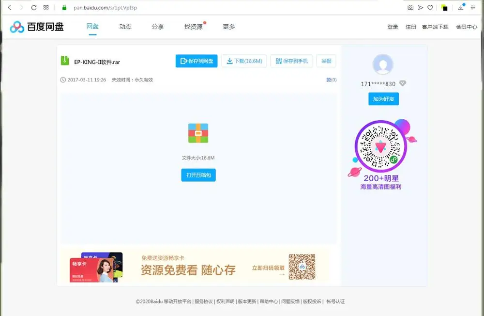Click the 保存到网盘 button

tap(197, 61)
